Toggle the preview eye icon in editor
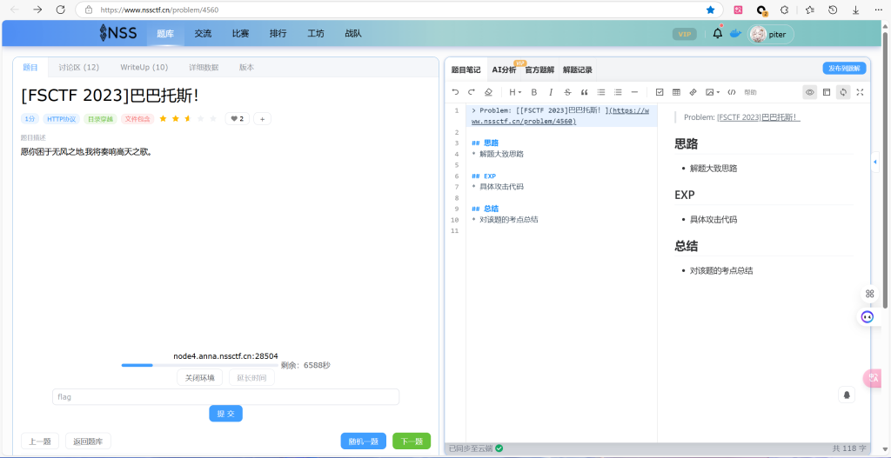 point(809,92)
